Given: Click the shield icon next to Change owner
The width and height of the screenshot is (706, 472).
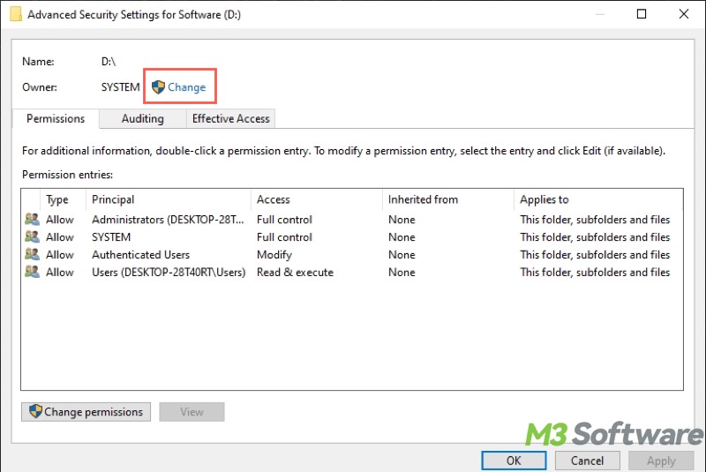Looking at the screenshot, I should (158, 87).
